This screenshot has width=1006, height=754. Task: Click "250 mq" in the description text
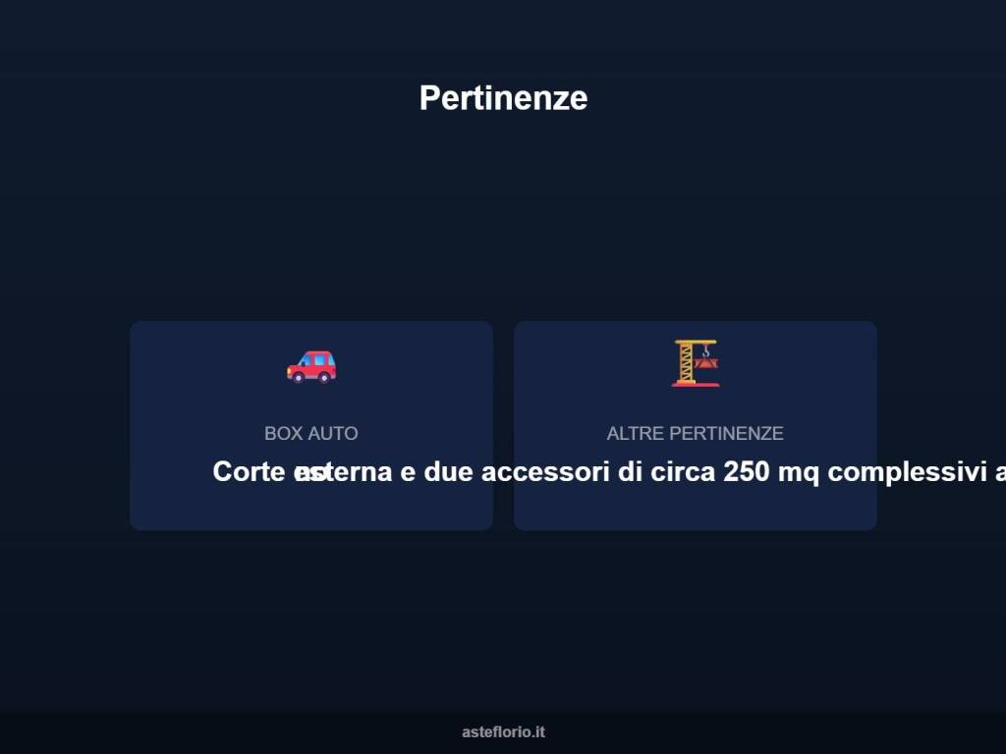771,472
